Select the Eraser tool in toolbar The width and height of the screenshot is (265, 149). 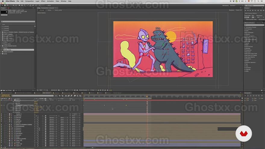click(x=33, y=5)
